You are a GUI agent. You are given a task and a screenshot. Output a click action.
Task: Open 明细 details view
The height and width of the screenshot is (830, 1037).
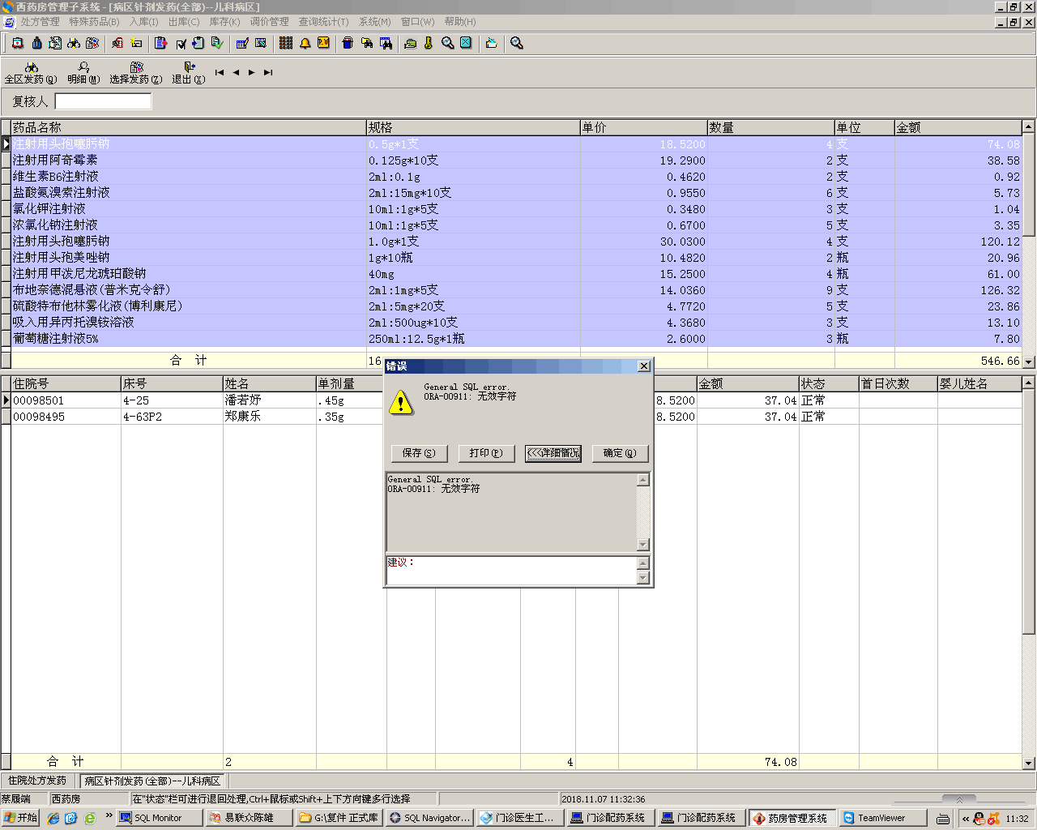[83, 72]
